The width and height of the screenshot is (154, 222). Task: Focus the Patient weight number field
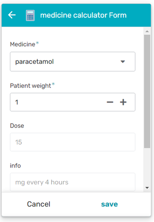[x=73, y=102]
